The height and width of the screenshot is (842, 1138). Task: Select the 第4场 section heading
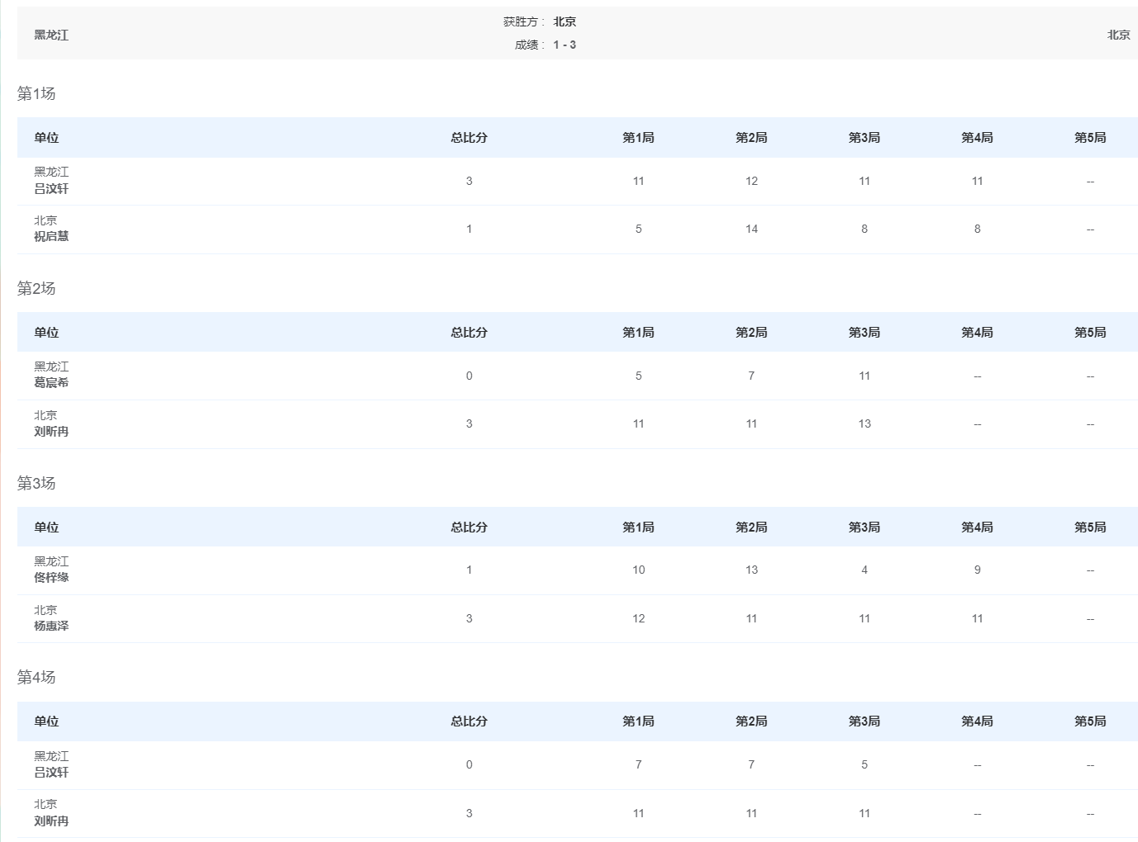tap(36, 678)
